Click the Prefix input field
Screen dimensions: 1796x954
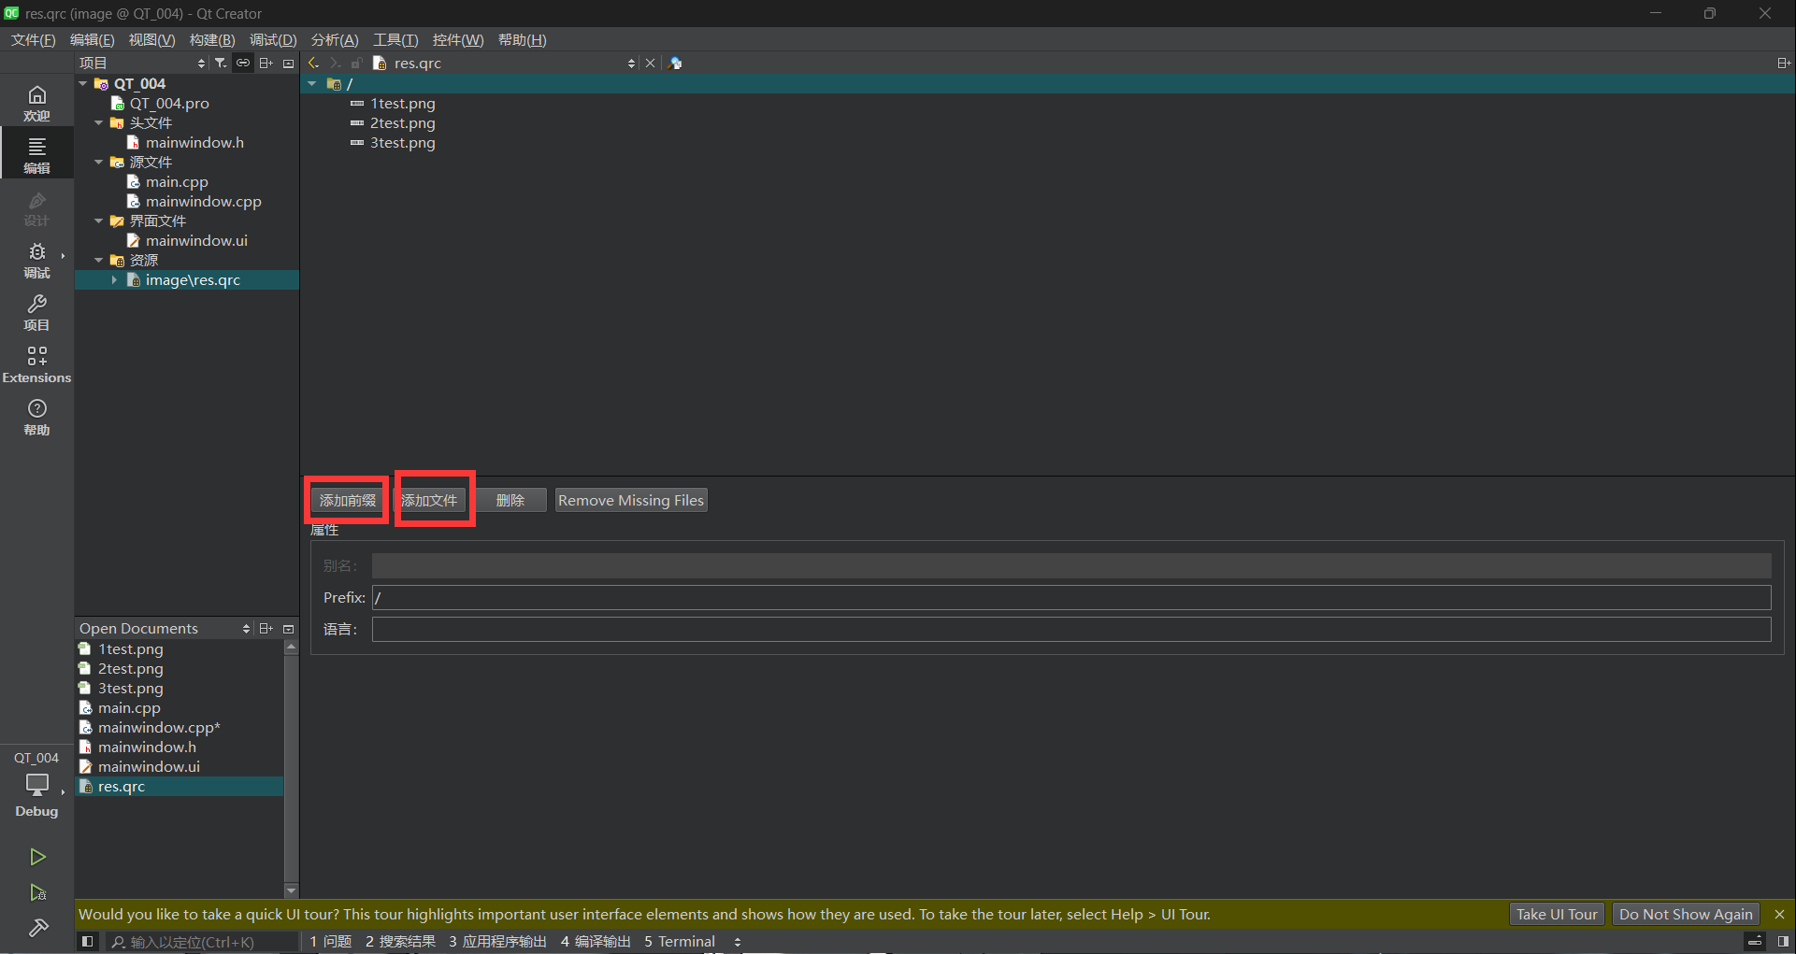[x=1070, y=597]
